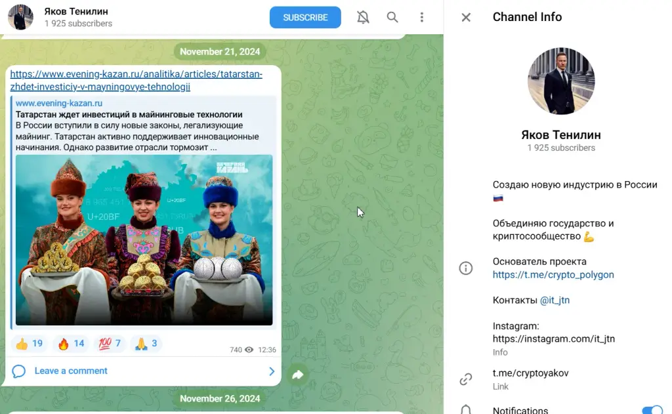Click the thumbs up reaction

[29, 343]
